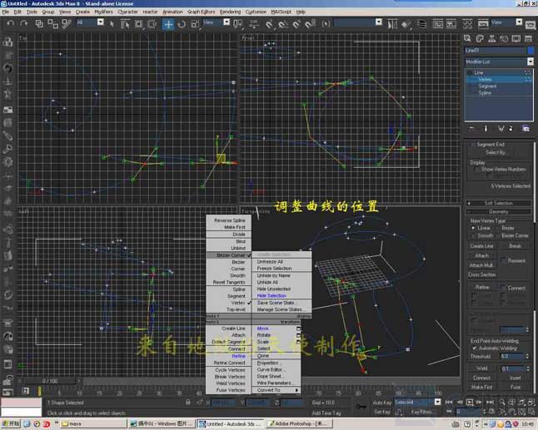Click the Break button
Screen dimensions: 538x430
point(515,246)
